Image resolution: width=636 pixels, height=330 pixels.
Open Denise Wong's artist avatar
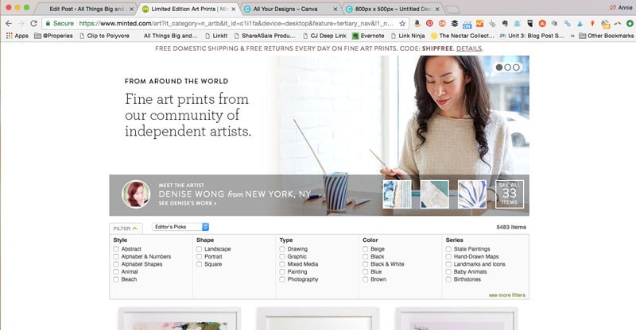point(136,194)
